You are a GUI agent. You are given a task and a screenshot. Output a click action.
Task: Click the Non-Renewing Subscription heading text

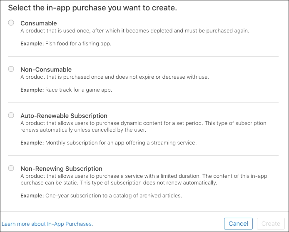click(x=61, y=169)
